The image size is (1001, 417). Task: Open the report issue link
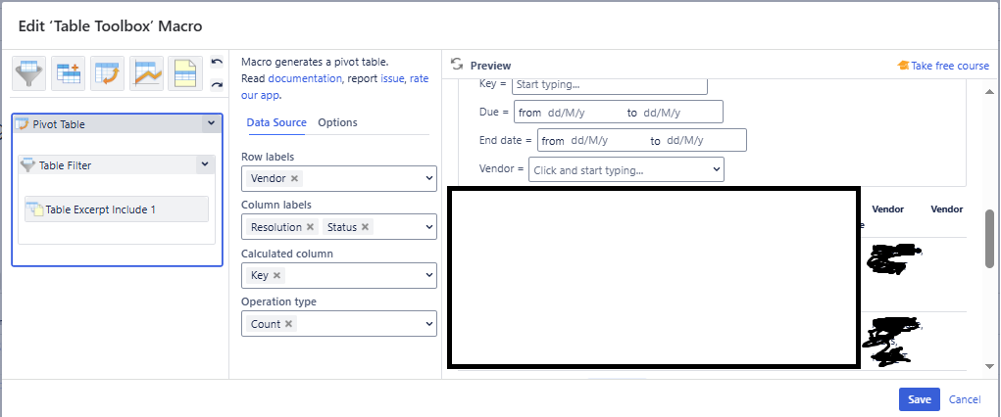click(x=392, y=78)
